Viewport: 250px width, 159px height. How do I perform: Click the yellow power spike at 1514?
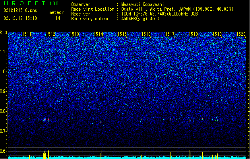(101, 154)
